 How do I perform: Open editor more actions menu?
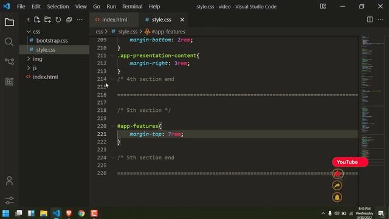(x=380, y=19)
